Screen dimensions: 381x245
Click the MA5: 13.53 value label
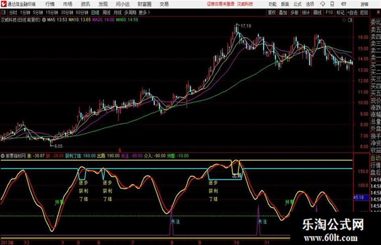[x=57, y=20]
